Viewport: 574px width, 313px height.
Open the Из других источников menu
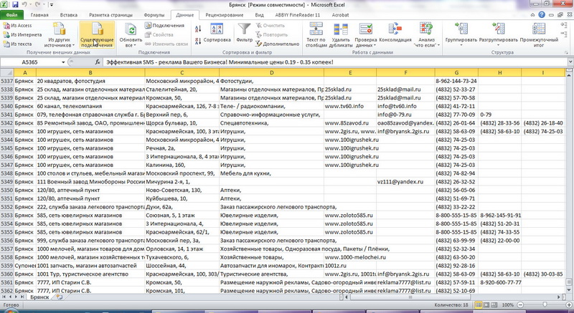[60, 35]
